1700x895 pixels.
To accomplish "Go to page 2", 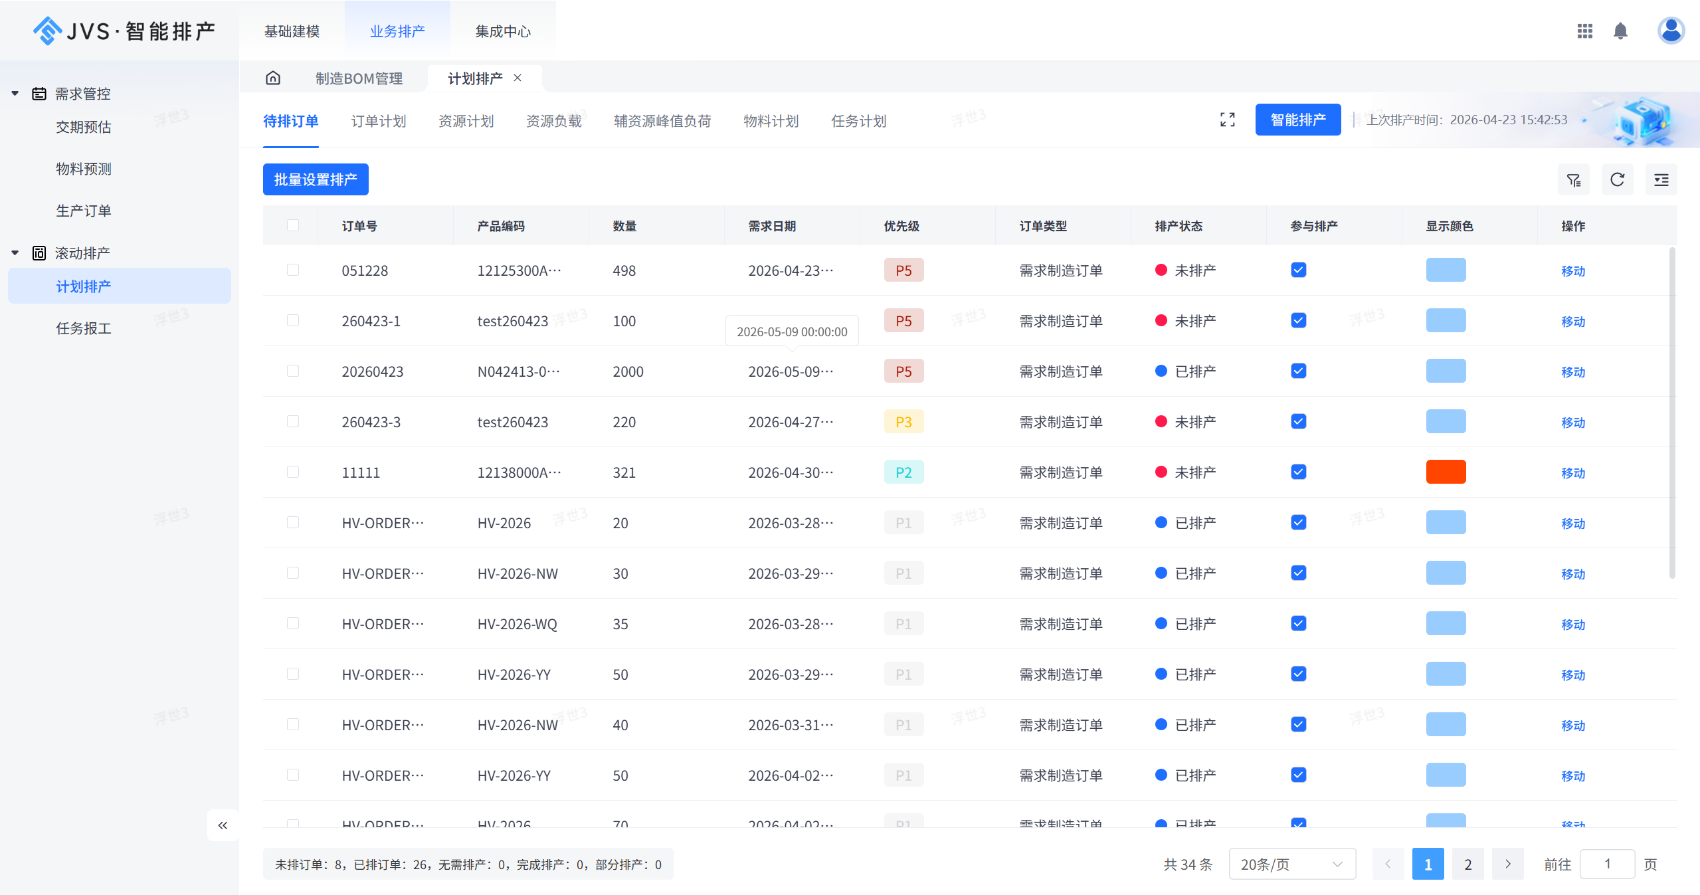I will coord(1467,864).
